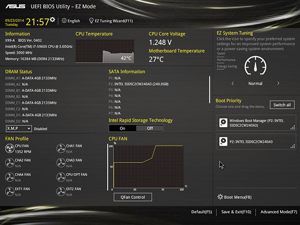Select the Quiet tuning option
Screen dimensions: 300x225
pyautogui.click(x=221, y=53)
